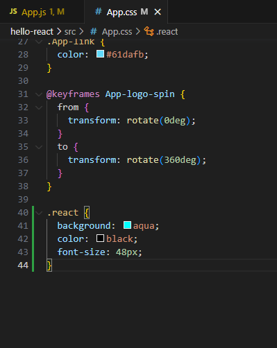Click the green change bar beside line 42
277x348 pixels.
[33, 238]
